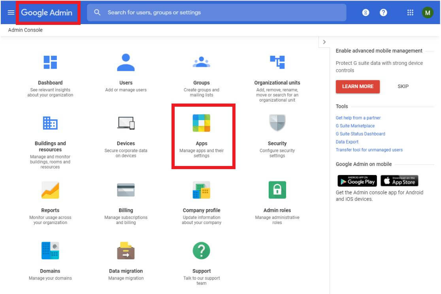Open the Data Export link
441x294 pixels.
[x=347, y=142]
